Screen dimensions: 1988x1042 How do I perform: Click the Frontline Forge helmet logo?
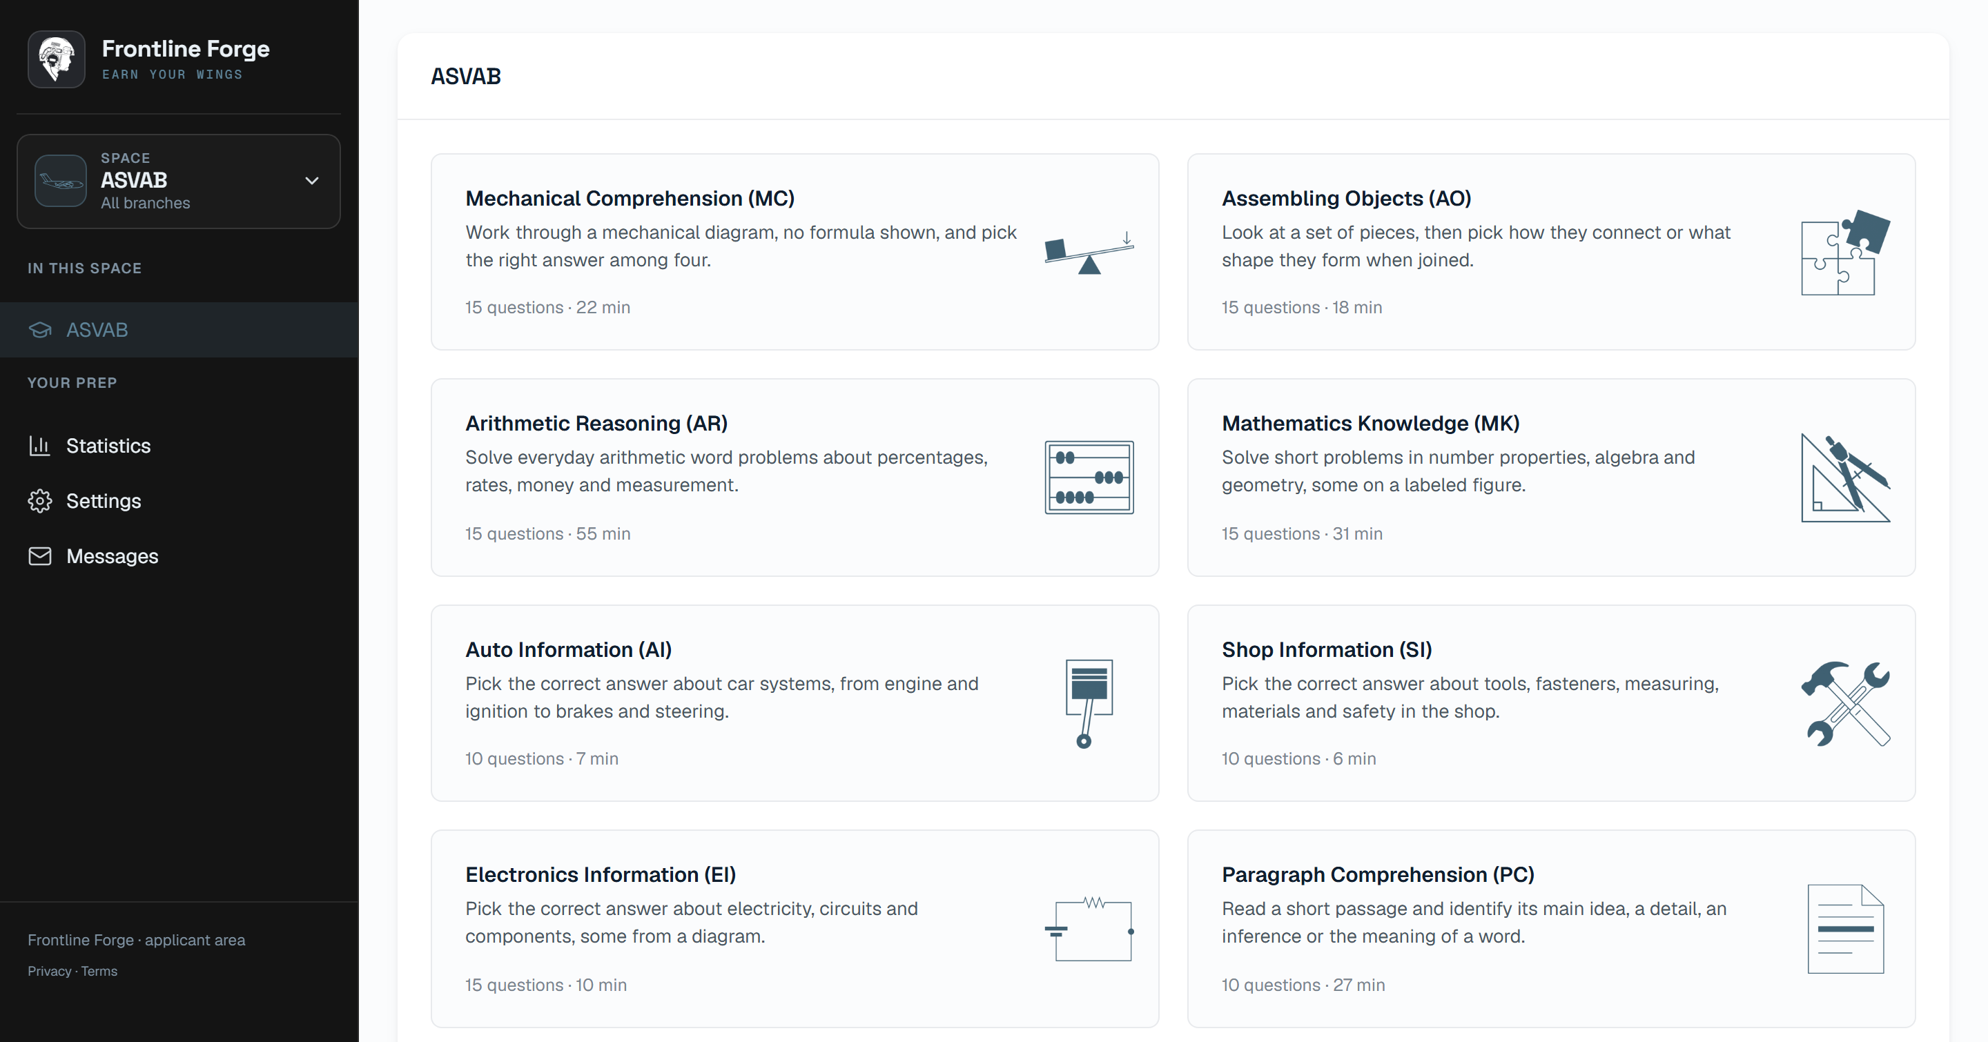coord(57,59)
